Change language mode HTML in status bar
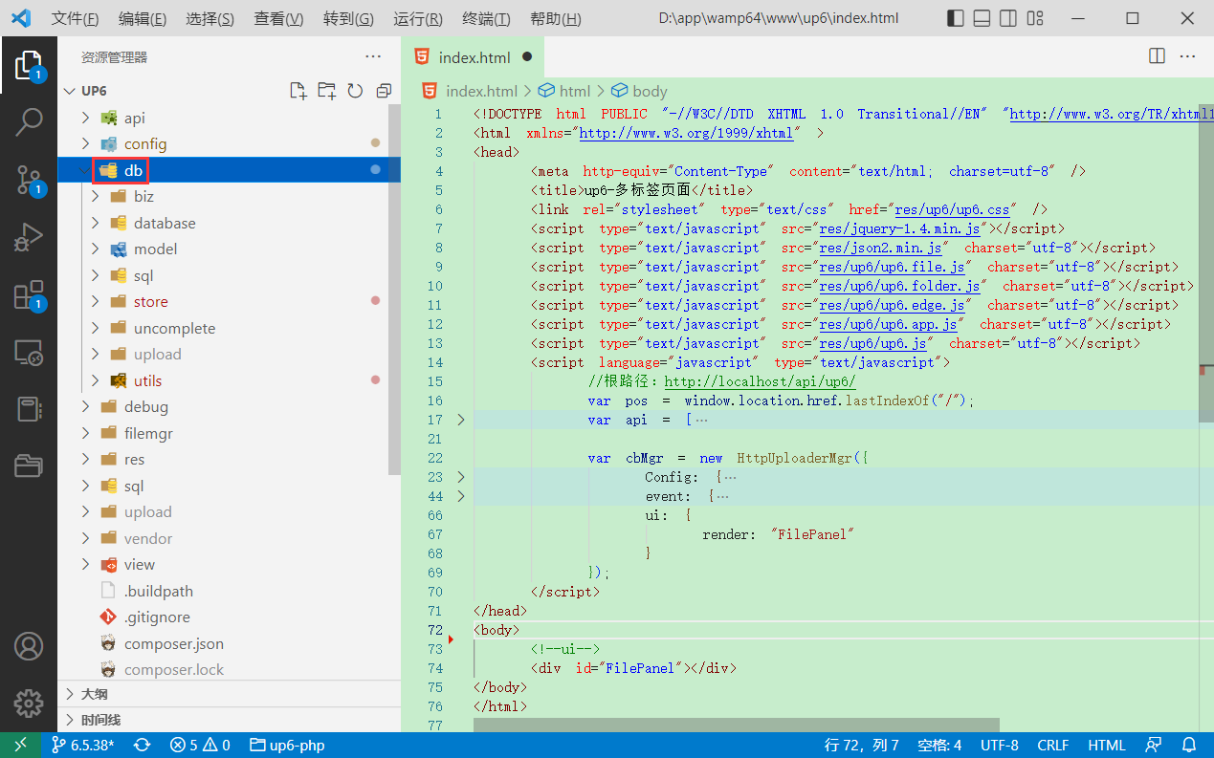 (x=1107, y=746)
